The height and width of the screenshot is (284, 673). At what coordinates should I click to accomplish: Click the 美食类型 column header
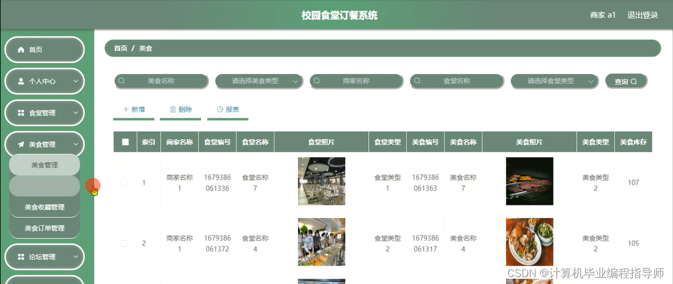coord(595,142)
